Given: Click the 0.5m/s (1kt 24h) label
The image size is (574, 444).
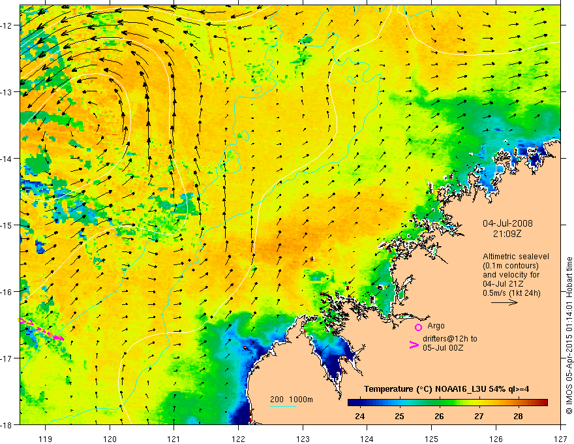Looking at the screenshot, I should point(512,293).
